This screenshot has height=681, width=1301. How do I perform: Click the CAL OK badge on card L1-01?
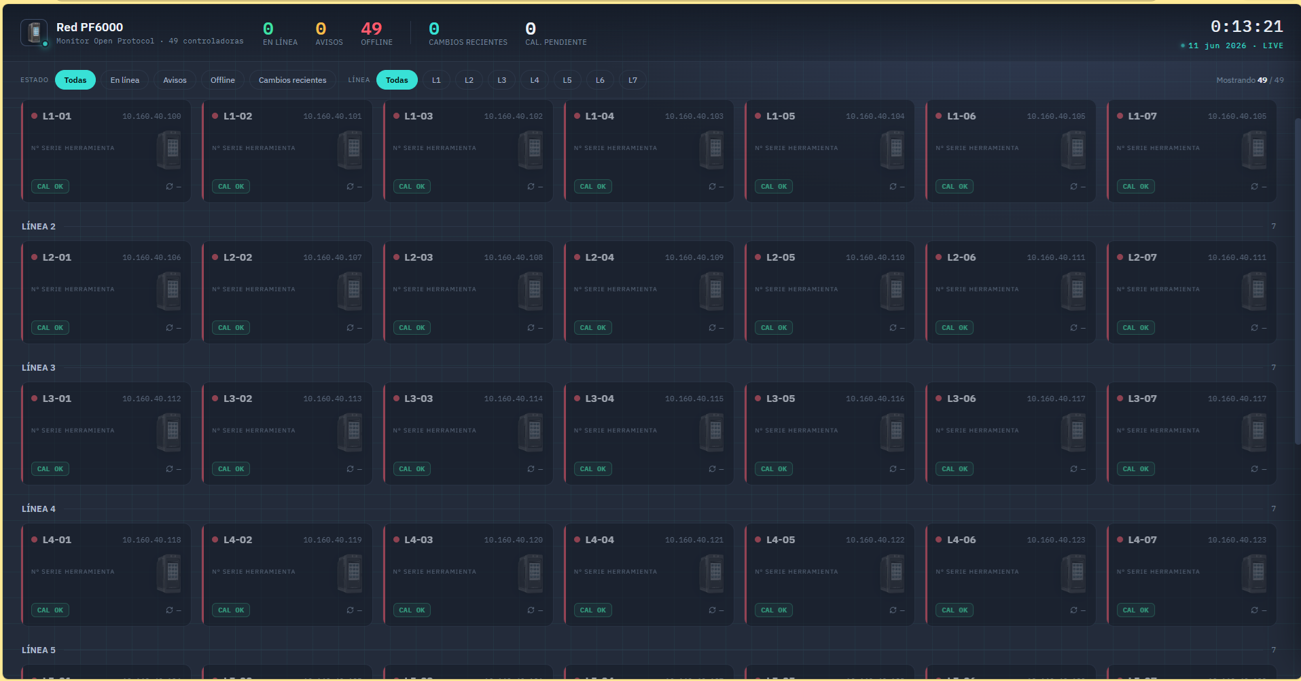point(50,186)
